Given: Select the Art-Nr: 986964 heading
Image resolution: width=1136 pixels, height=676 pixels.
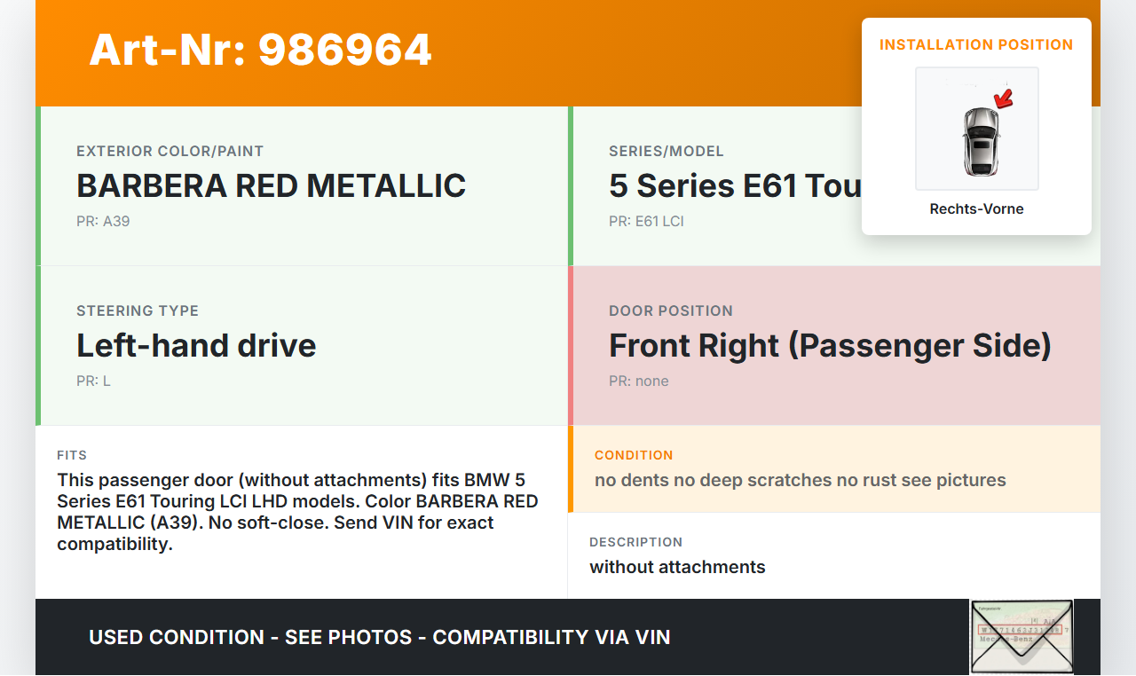Looking at the screenshot, I should [260, 50].
